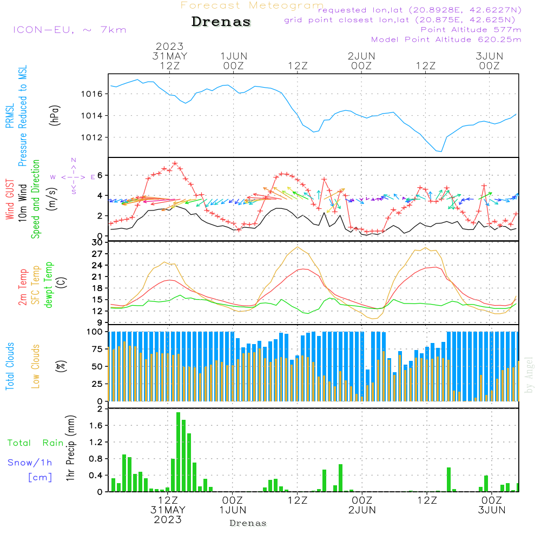This screenshot has height=541, width=541.
Task: Click the top '2JUN 00Z' time label
Action: (x=361, y=61)
